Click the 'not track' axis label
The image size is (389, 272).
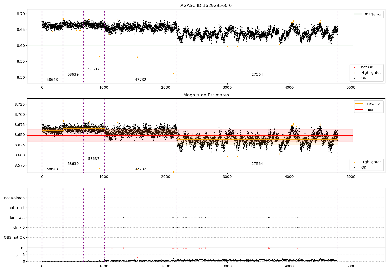click(x=17, y=208)
